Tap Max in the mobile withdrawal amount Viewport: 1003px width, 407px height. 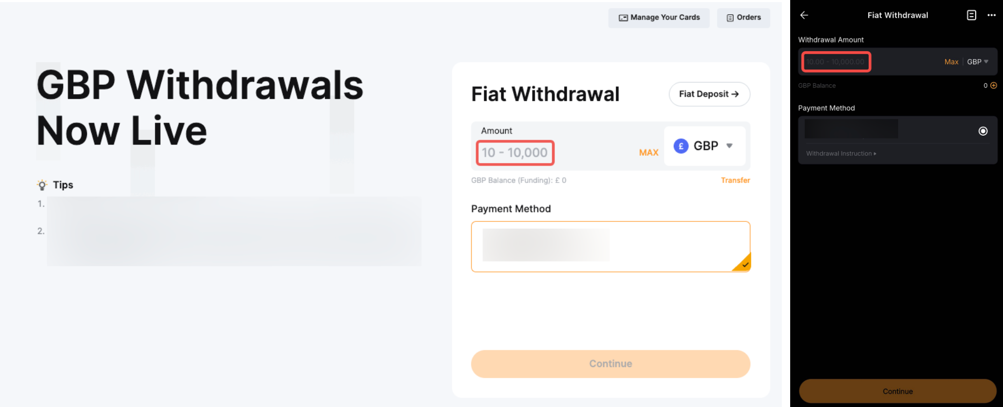click(951, 62)
